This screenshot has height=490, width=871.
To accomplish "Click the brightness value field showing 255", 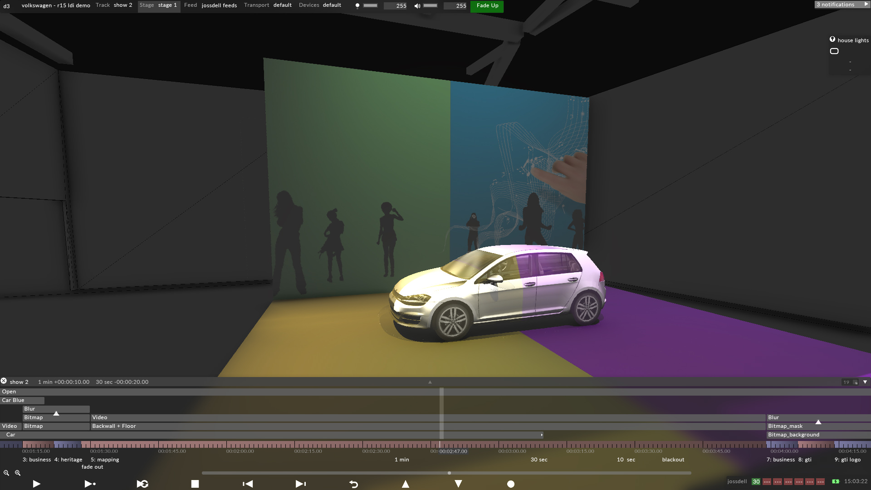I will [x=396, y=6].
